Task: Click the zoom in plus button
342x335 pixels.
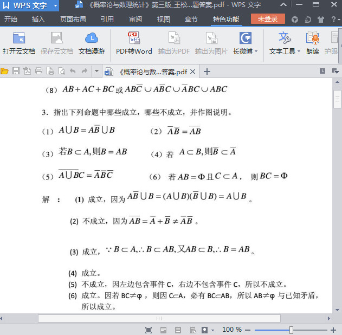Action: pos(333,330)
